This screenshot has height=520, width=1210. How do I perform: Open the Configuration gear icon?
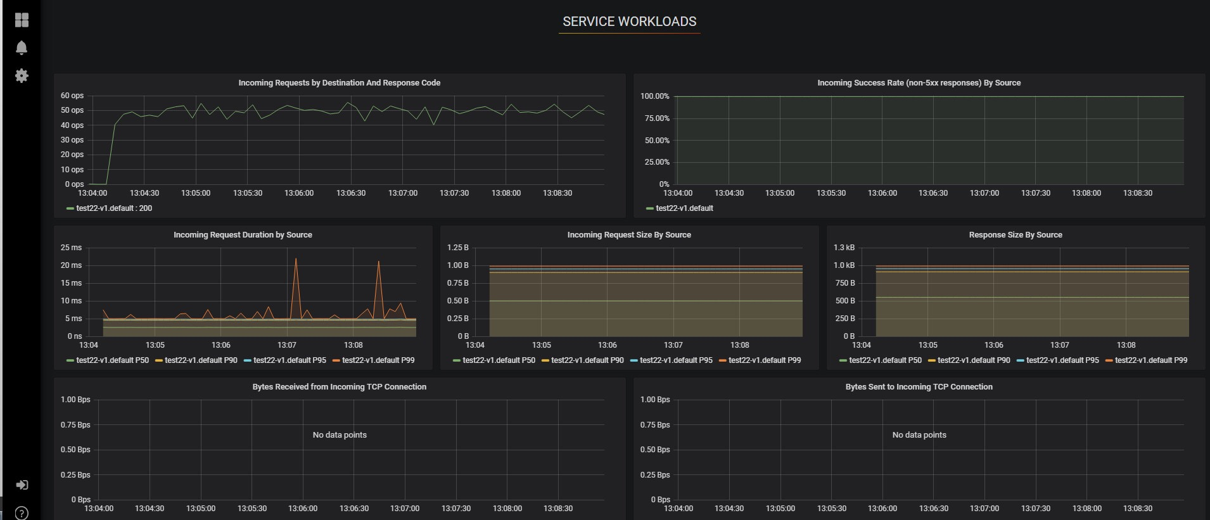point(22,76)
